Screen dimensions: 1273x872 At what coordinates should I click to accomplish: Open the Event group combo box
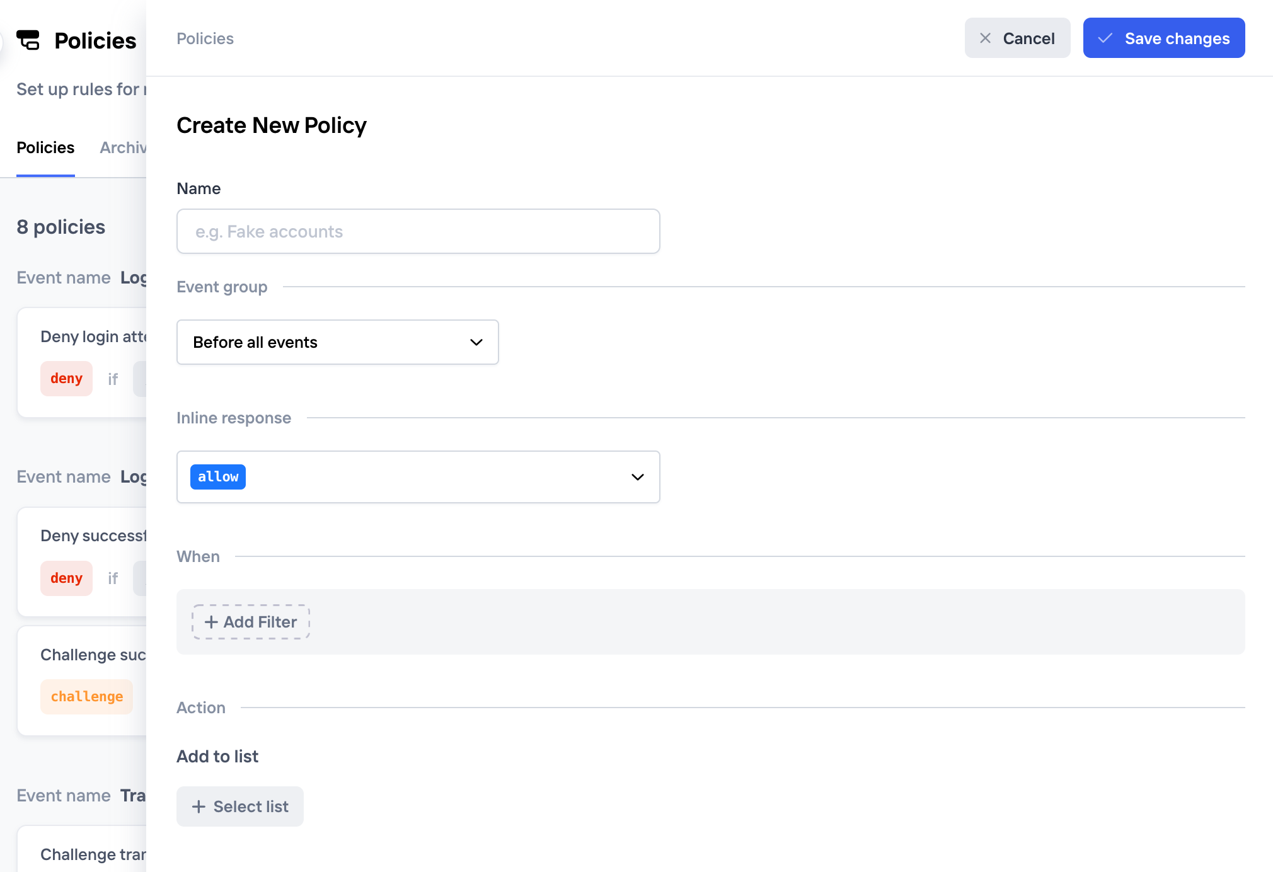[x=337, y=342]
